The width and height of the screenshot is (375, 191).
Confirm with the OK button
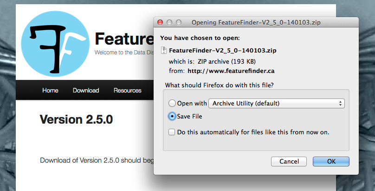coord(331,162)
